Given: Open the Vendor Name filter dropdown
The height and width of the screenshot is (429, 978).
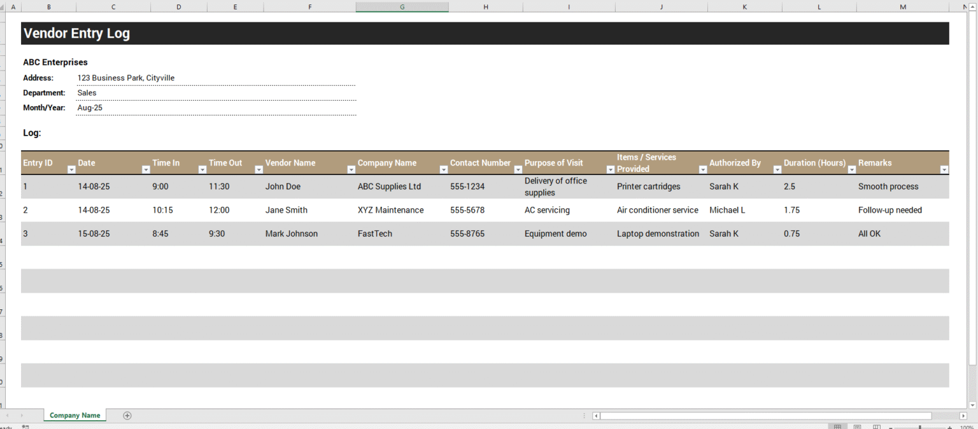Looking at the screenshot, I should tap(351, 170).
